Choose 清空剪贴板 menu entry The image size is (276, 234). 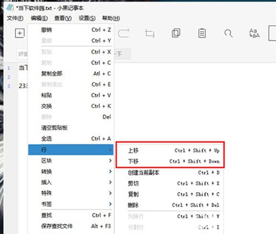pos(71,128)
